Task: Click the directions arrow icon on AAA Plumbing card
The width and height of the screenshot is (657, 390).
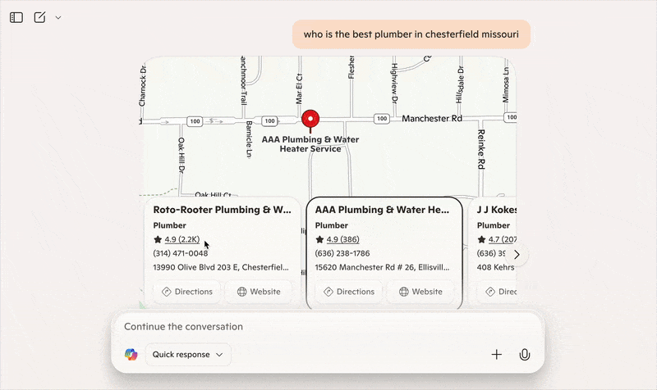Action: coord(328,292)
